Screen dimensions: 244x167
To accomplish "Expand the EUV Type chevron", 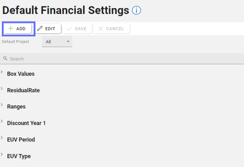I will click(2, 155).
